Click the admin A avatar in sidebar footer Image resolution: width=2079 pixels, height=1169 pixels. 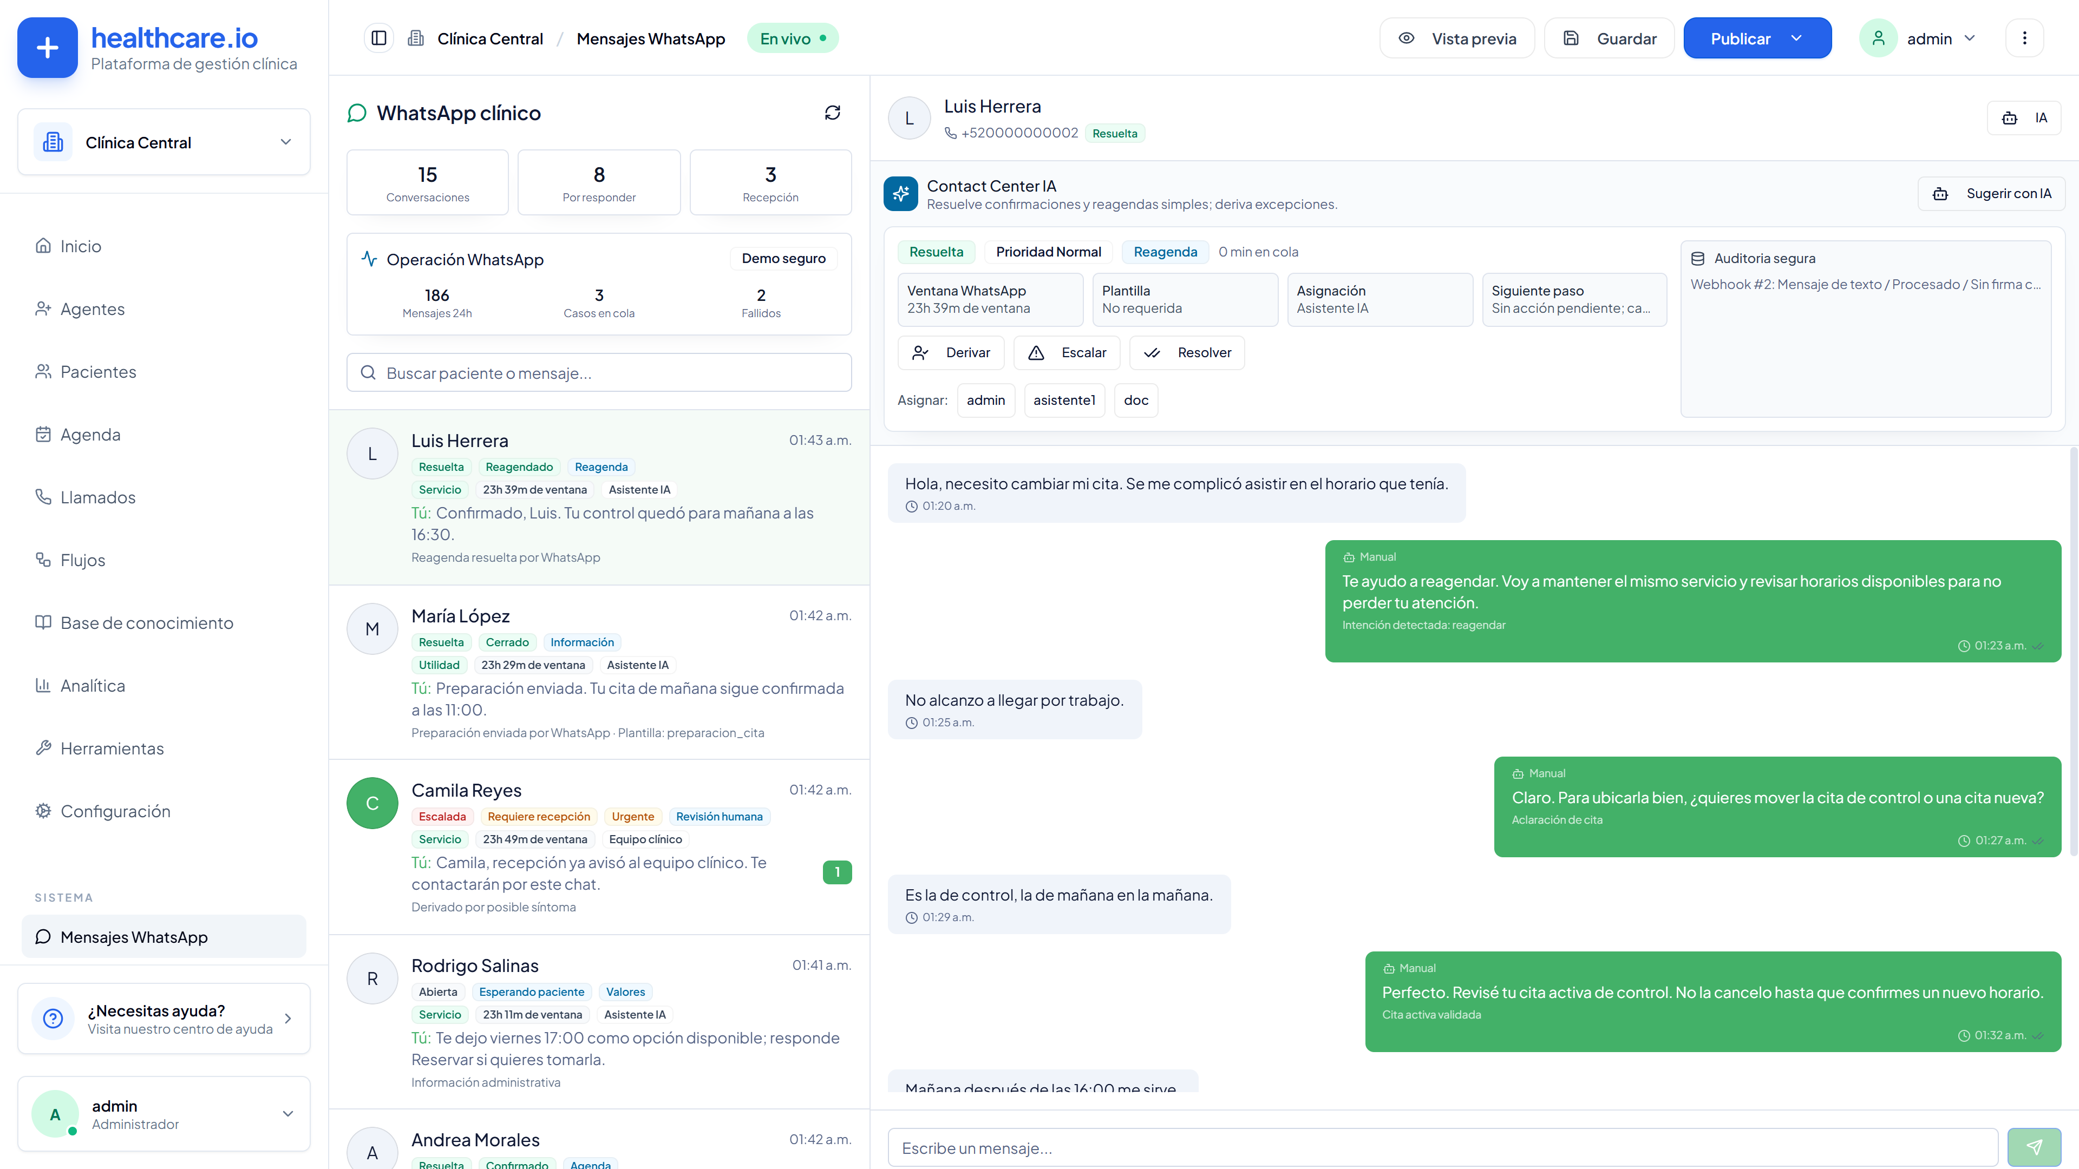(55, 1114)
